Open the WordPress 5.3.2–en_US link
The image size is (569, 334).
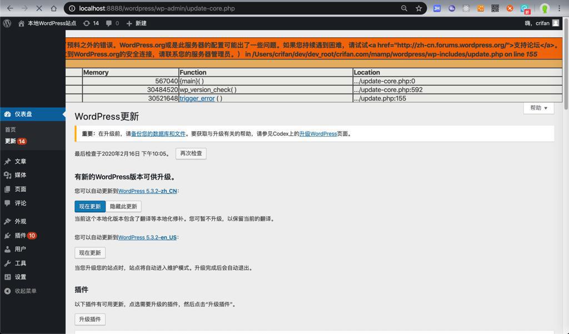(x=147, y=237)
